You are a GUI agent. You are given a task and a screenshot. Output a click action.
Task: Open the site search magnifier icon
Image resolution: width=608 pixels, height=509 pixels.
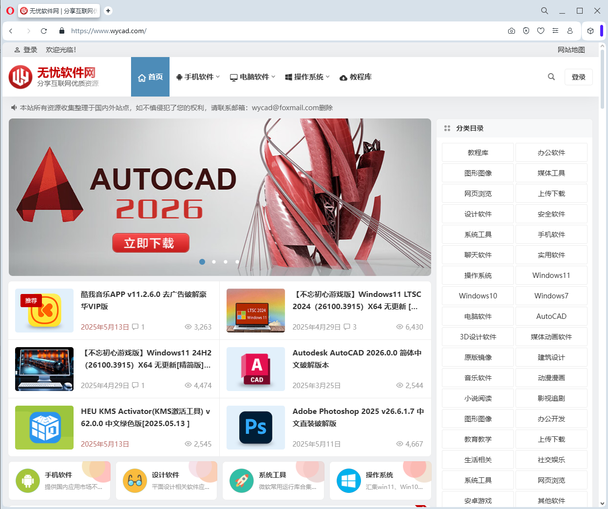pos(551,77)
